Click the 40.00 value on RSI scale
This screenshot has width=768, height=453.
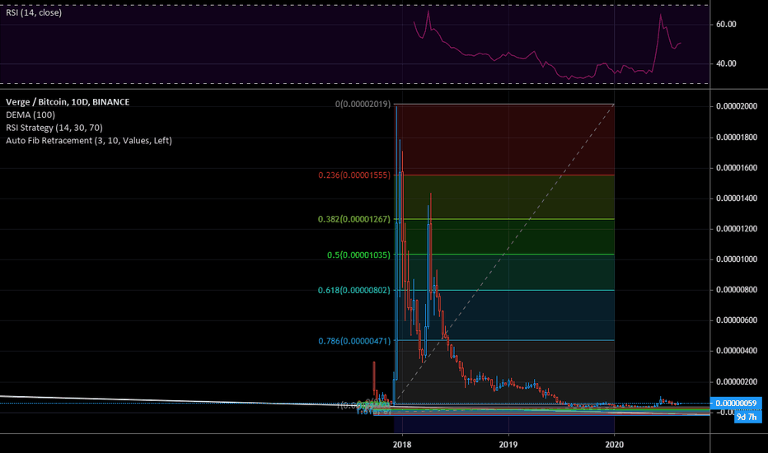pyautogui.click(x=726, y=63)
